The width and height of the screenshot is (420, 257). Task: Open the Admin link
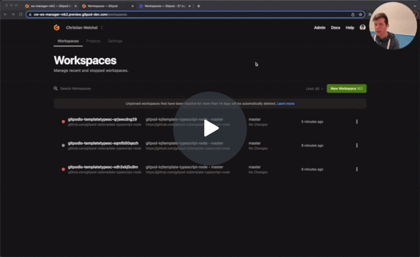point(319,28)
